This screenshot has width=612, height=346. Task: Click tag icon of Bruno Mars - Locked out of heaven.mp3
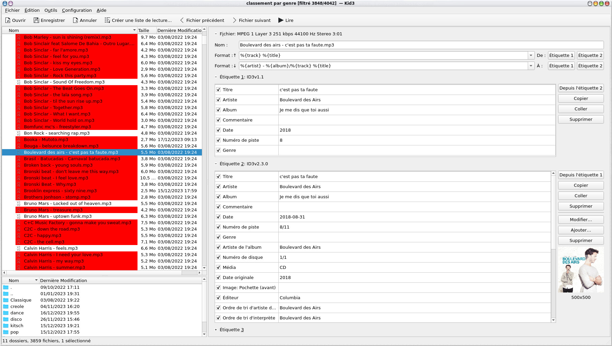19,203
